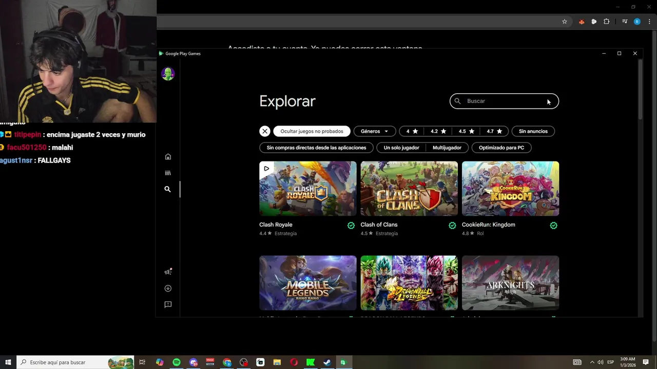Open the Mobile Legends Bang Bang thumbnail
This screenshot has width=657, height=369.
(x=308, y=283)
